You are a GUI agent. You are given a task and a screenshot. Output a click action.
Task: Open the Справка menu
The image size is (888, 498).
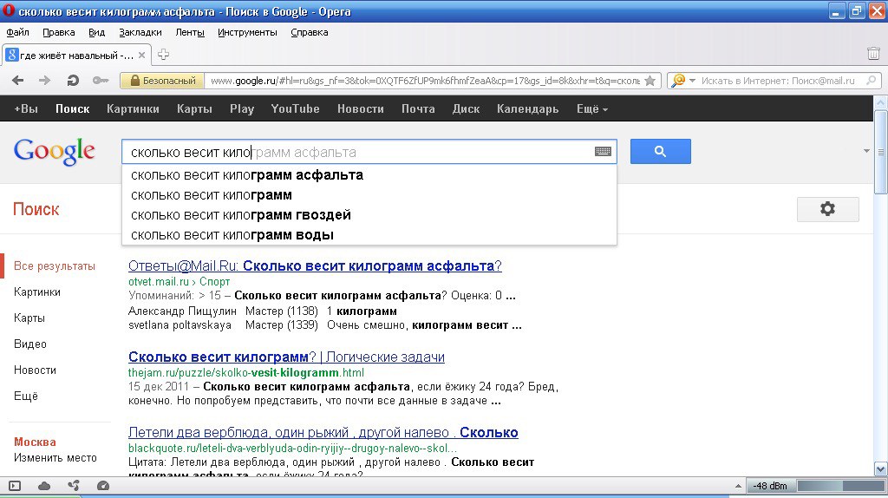310,32
